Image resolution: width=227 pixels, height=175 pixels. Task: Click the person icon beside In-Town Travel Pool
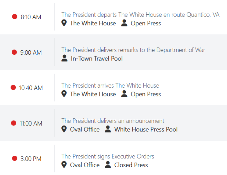click(x=65, y=58)
